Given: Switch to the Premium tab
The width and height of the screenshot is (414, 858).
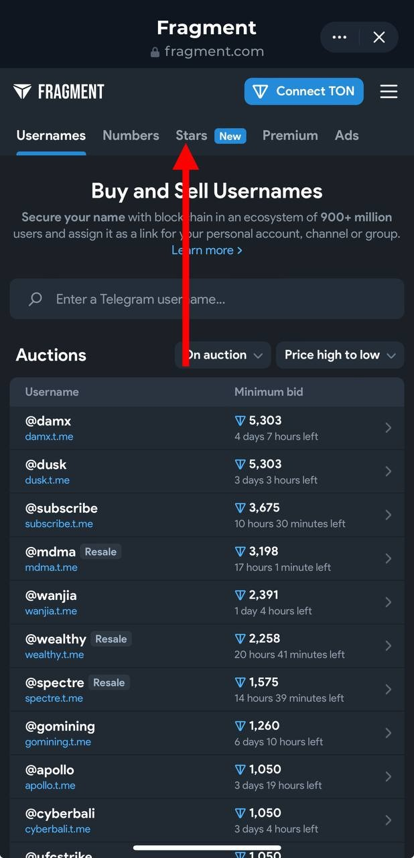Looking at the screenshot, I should (x=289, y=135).
